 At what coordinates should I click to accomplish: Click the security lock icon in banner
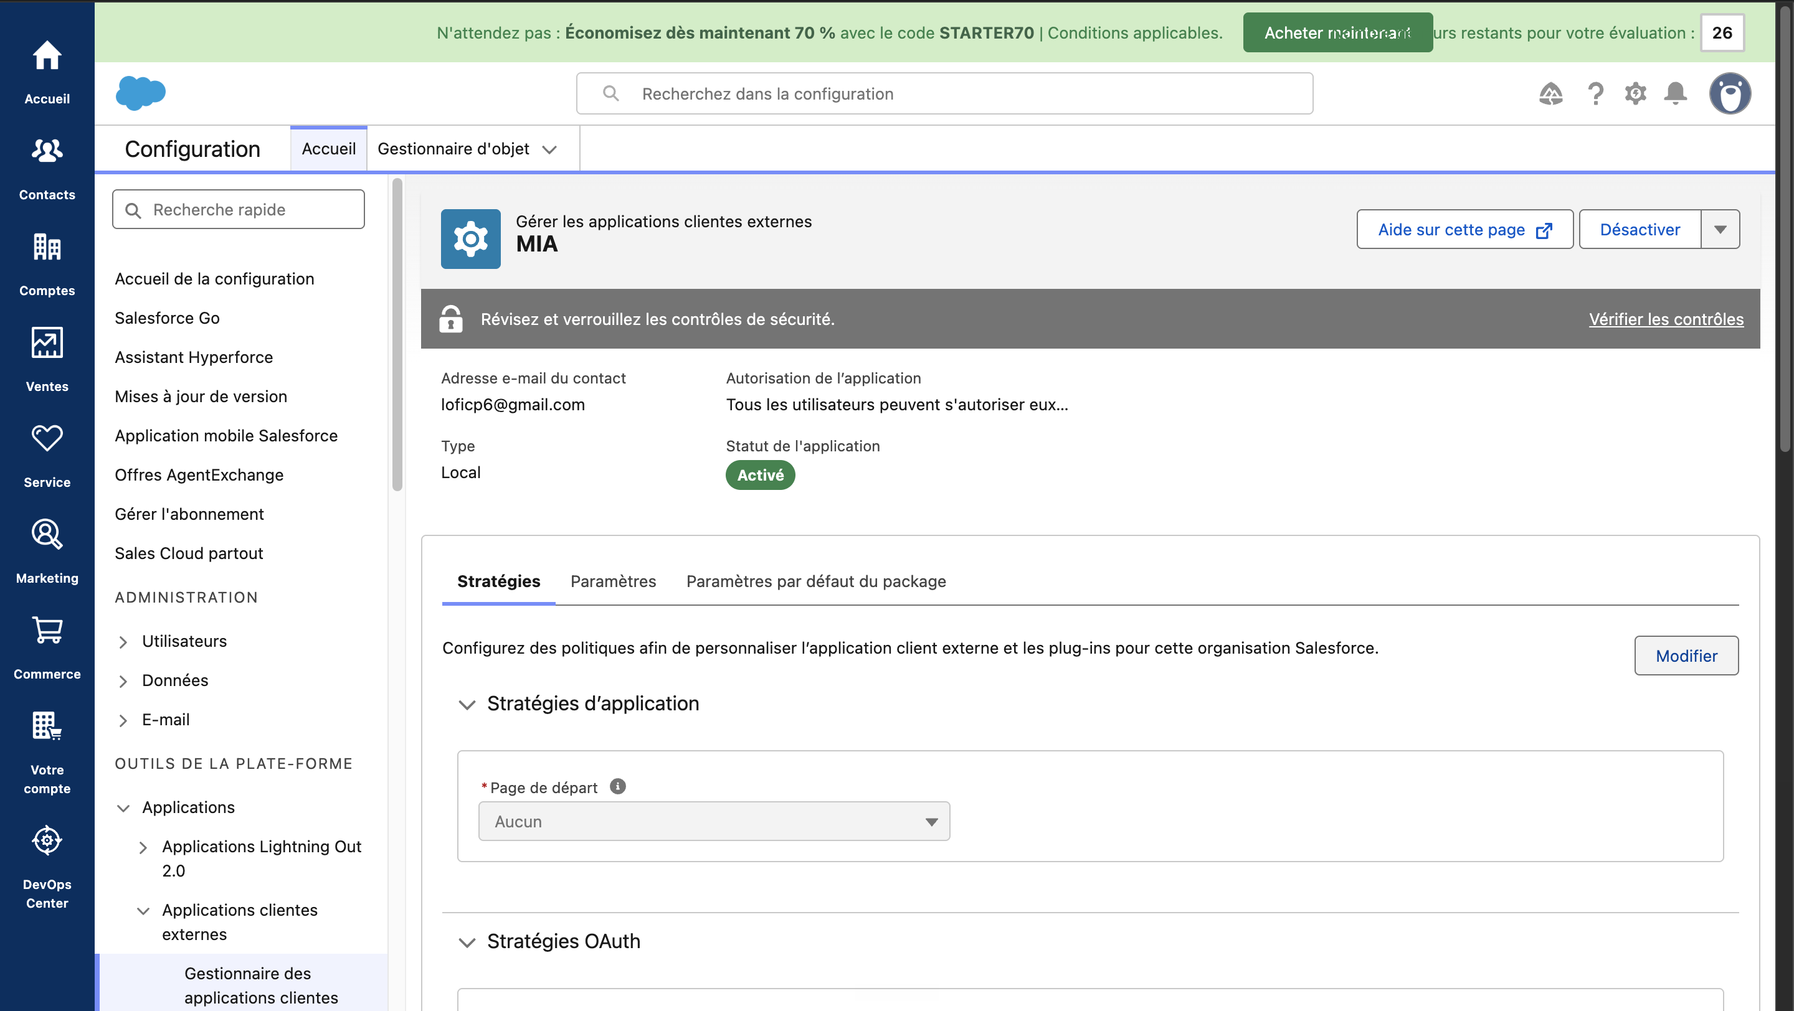point(450,319)
